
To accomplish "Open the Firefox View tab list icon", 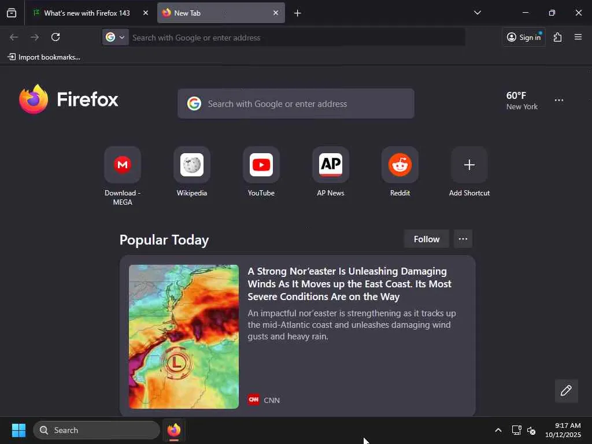I will pos(12,13).
